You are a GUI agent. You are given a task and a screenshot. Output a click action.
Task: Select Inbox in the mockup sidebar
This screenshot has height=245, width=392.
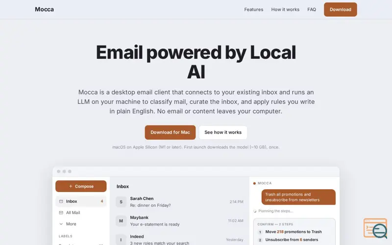pos(81,201)
